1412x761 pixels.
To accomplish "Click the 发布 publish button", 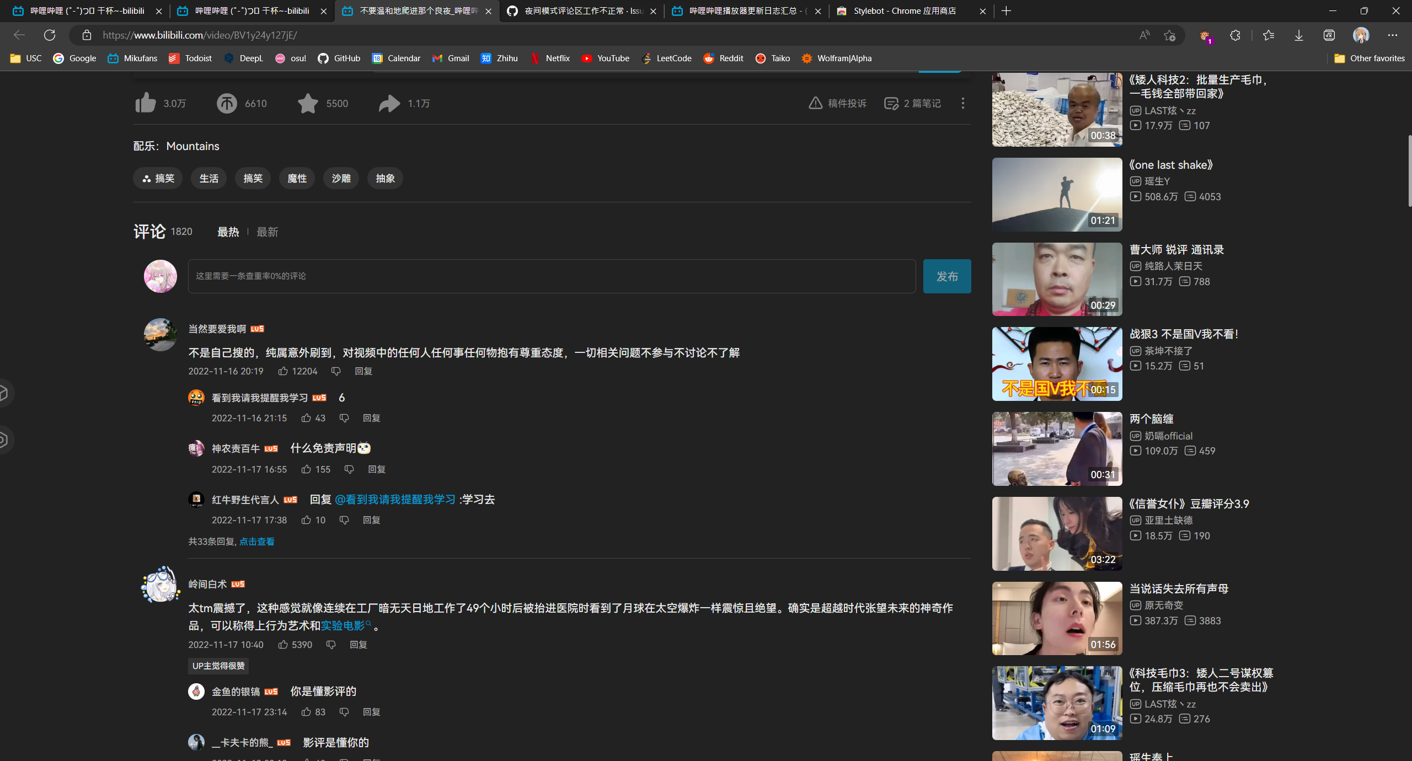I will 946,276.
